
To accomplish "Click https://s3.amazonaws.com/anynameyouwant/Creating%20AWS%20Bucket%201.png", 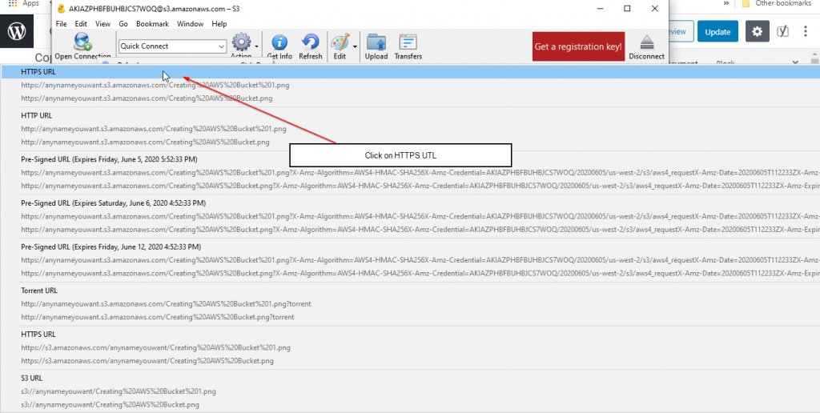I will [x=156, y=347].
